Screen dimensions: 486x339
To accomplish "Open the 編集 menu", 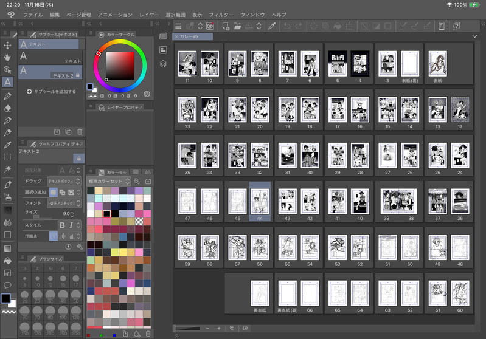I will (55, 15).
